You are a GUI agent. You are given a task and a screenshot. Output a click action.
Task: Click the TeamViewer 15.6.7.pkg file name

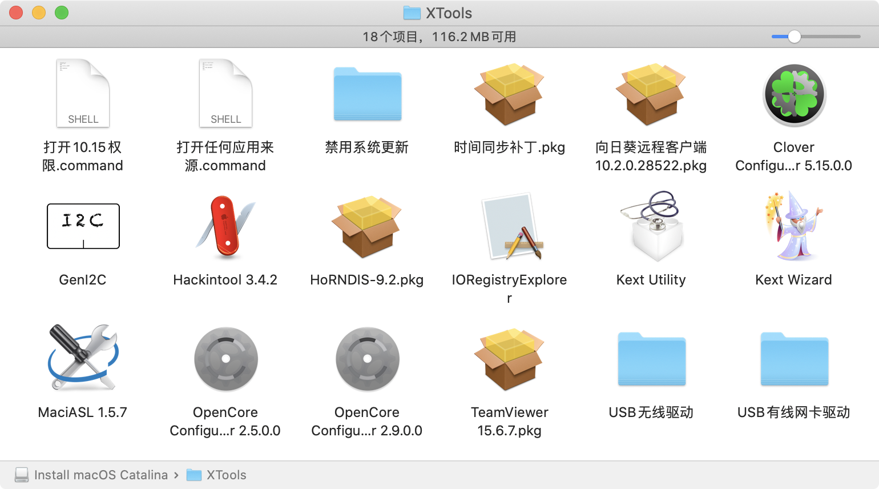coord(510,422)
